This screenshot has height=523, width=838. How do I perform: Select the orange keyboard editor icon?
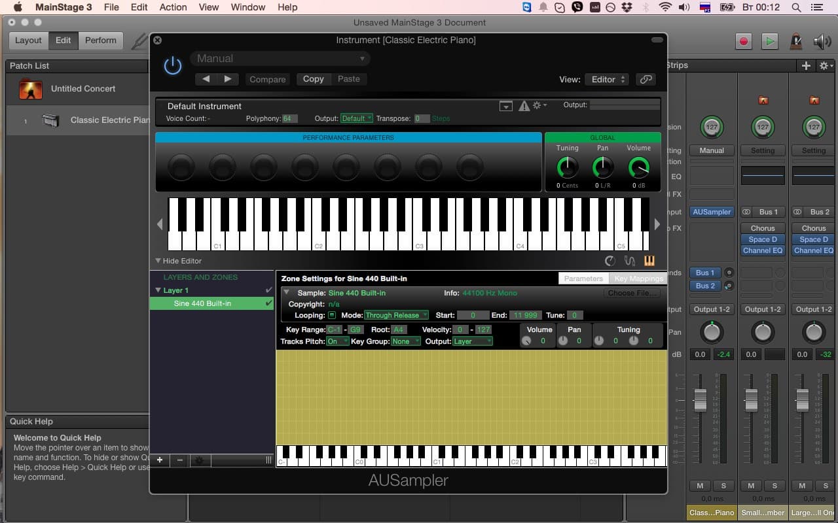(x=649, y=261)
